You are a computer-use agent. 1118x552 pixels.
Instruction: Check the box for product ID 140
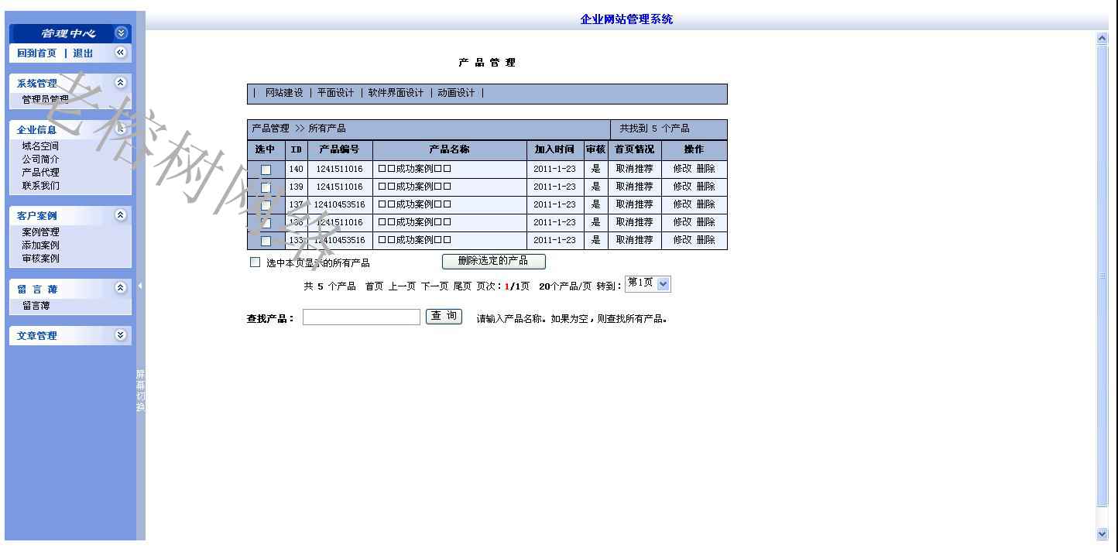click(x=266, y=170)
